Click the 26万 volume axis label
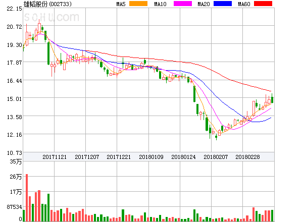303x222 pixels. click(x=16, y=177)
